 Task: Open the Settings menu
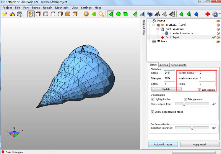[86, 8]
